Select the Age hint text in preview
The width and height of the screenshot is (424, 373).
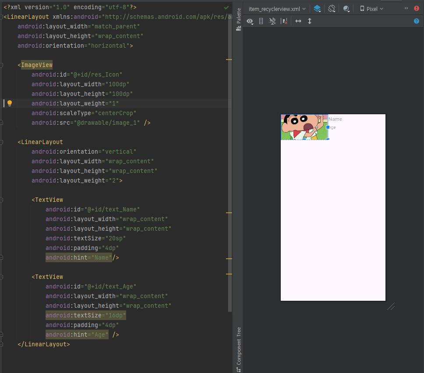(332, 127)
